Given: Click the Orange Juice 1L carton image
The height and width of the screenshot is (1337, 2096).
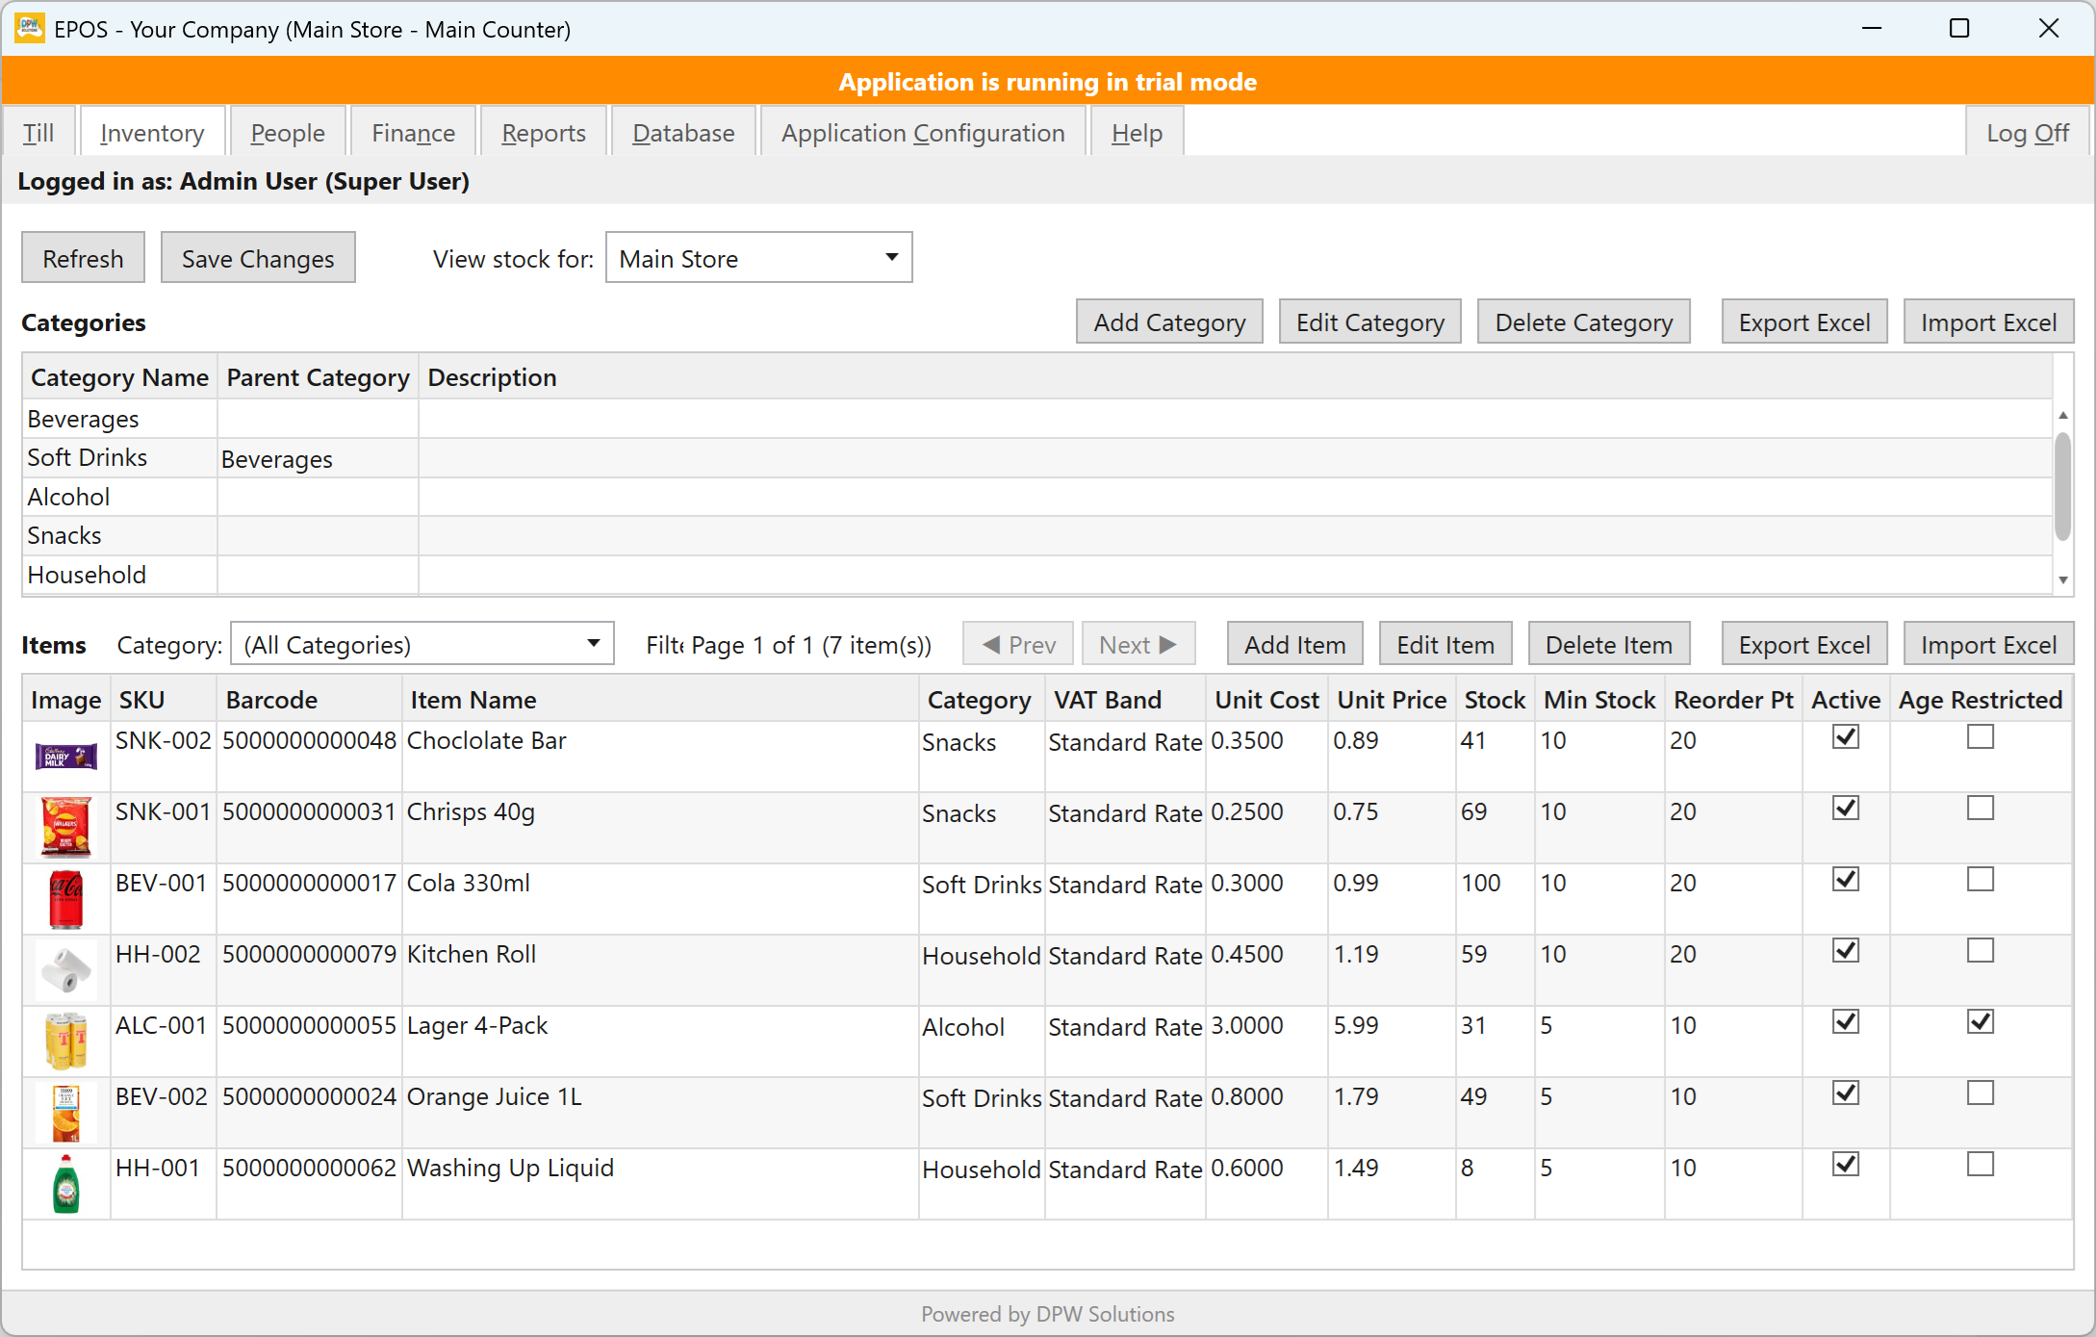Looking at the screenshot, I should (x=65, y=1112).
